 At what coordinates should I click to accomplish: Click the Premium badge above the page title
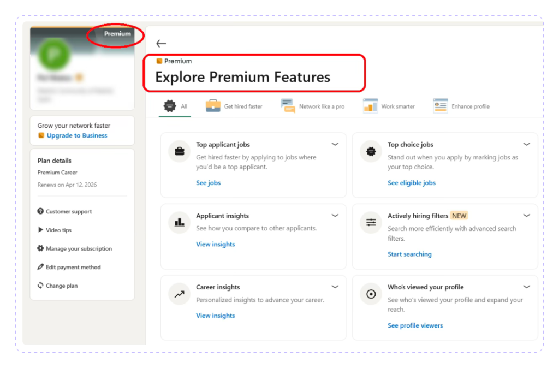[174, 61]
